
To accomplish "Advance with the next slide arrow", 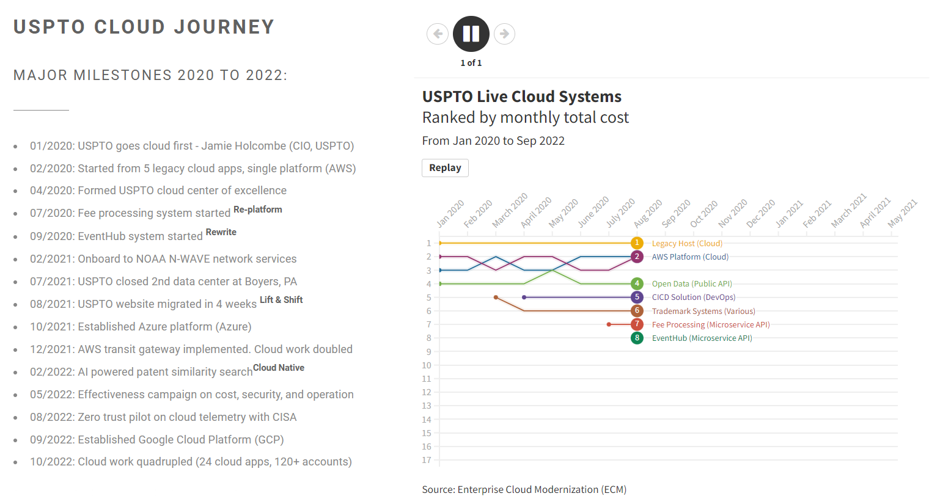I will click(x=504, y=34).
